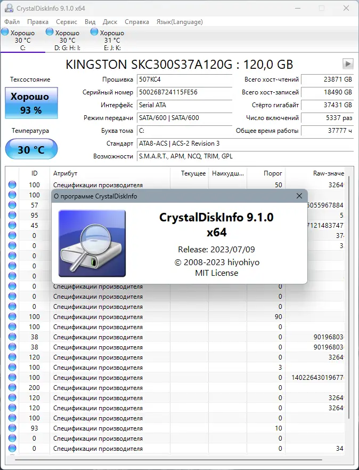Select disk C: tab status icon

click(x=5, y=32)
